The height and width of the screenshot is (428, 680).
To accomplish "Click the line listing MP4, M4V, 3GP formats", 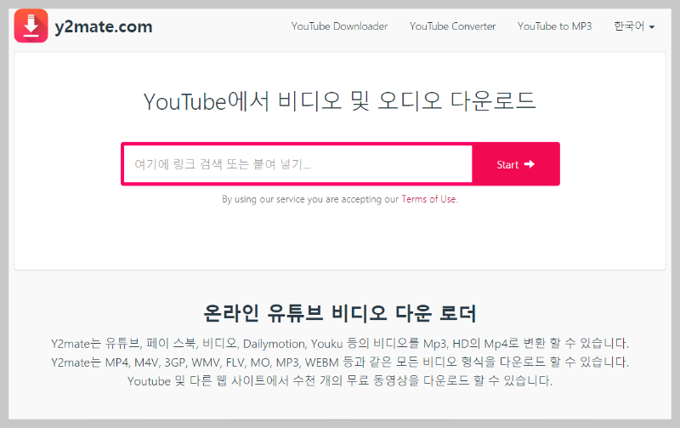I will click(x=340, y=362).
